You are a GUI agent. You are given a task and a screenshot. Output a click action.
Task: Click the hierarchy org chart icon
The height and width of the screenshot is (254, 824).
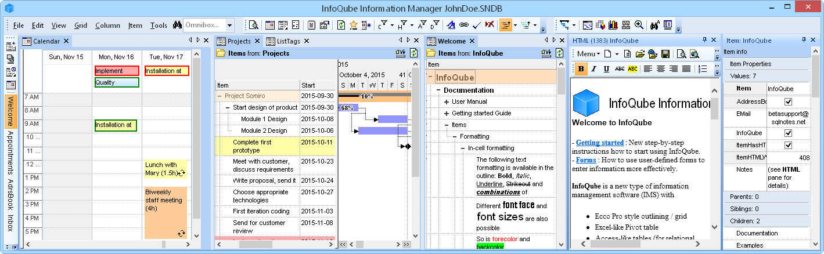pos(626,25)
